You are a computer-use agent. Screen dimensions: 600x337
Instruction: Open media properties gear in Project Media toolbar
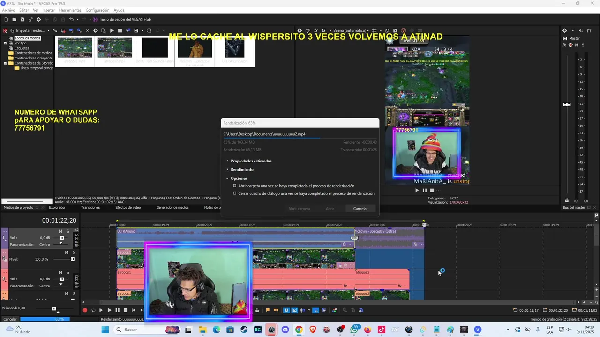(x=96, y=30)
